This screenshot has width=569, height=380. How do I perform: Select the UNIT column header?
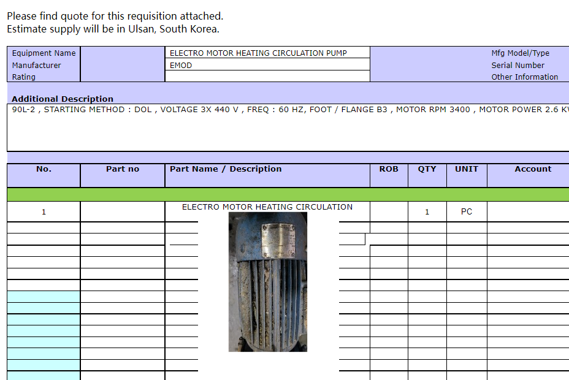click(466, 169)
